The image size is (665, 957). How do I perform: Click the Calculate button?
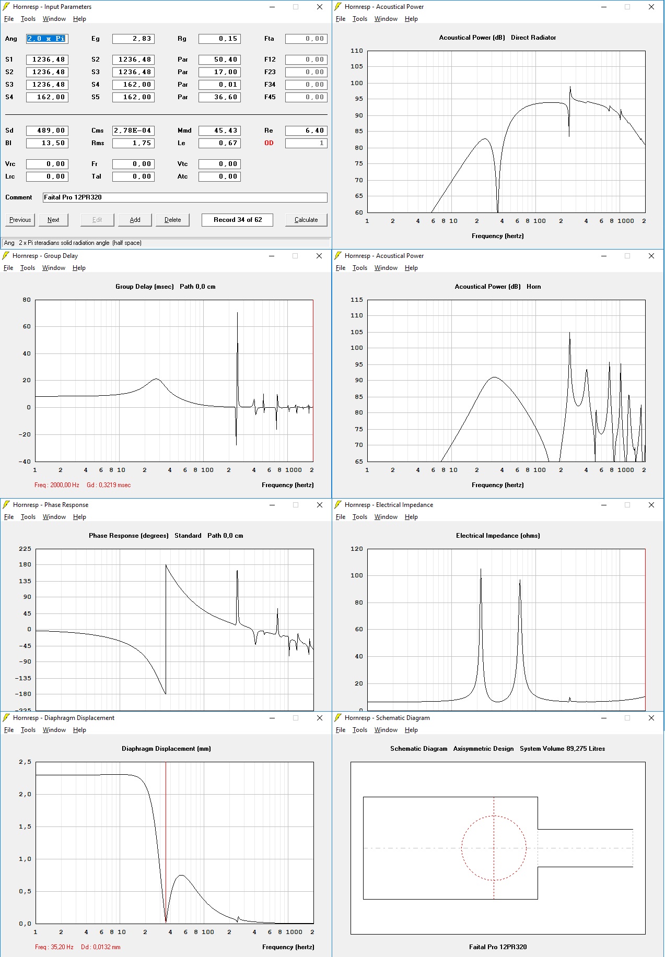coord(306,220)
